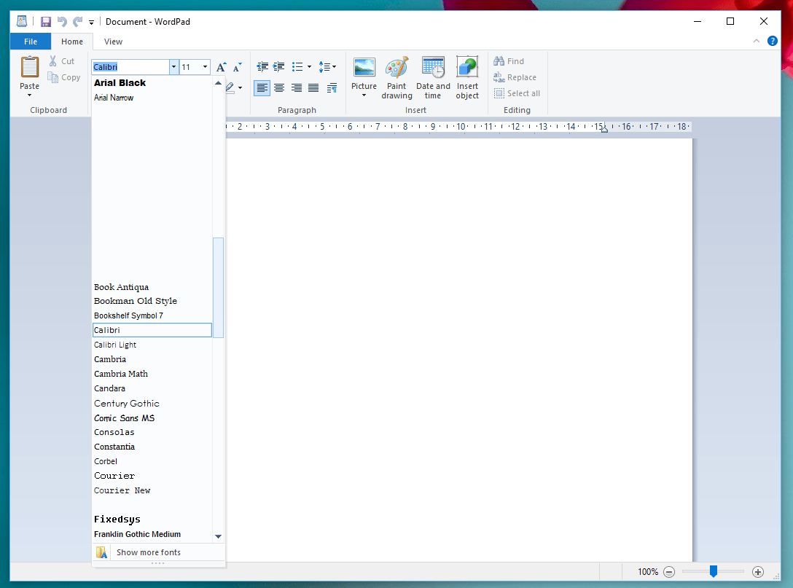Click the font list scrollbar thumb
Image resolution: width=793 pixels, height=588 pixels.
coord(219,287)
